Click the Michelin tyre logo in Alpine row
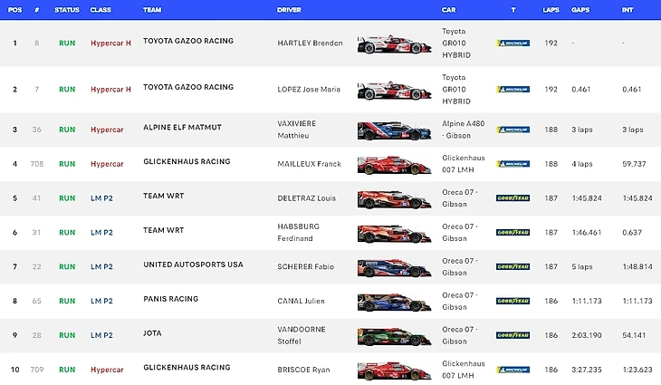Image resolution: width=661 pixels, height=385 pixels. click(x=513, y=130)
